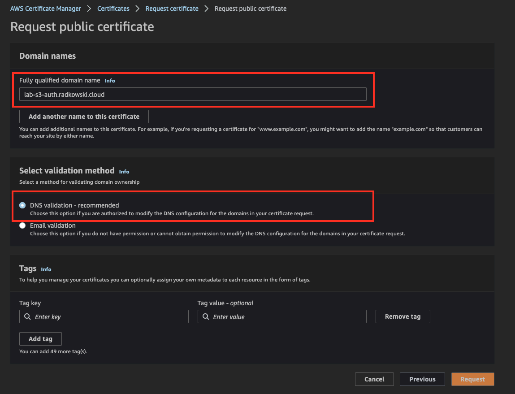Click 'You can add 49 more tag(s).' text

pyautogui.click(x=53, y=351)
